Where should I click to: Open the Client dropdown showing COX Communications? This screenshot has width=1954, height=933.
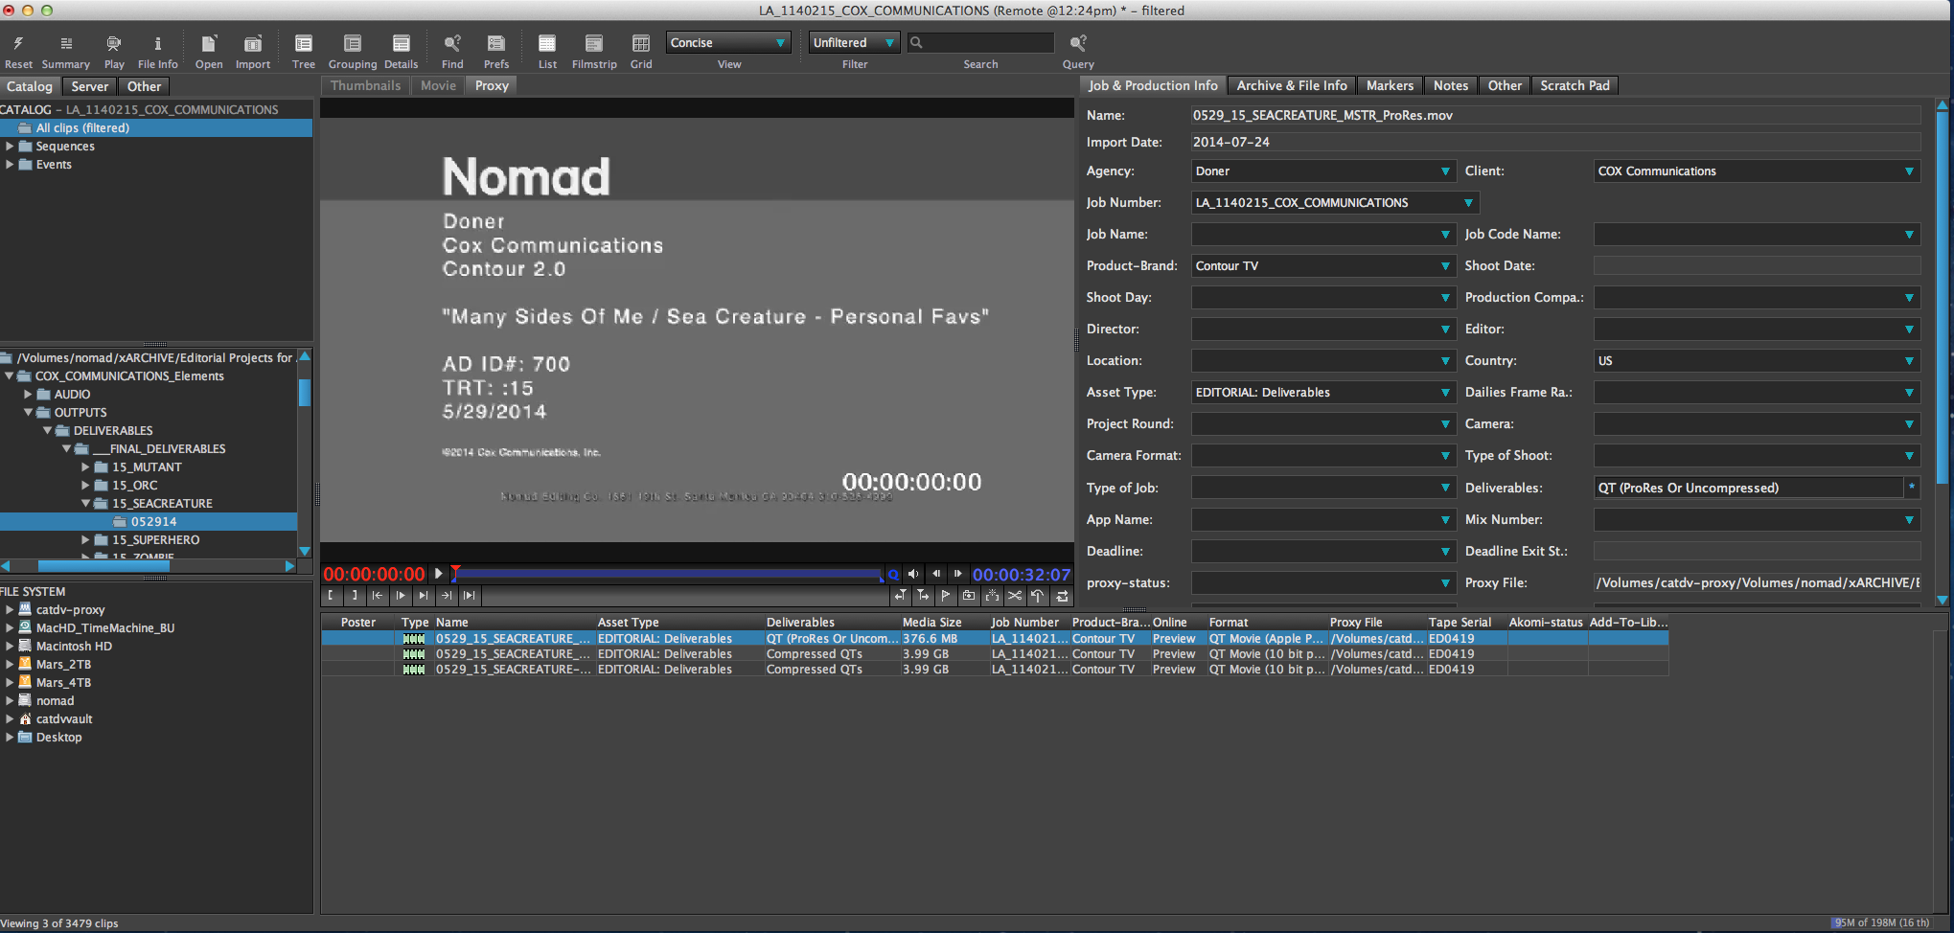(1757, 171)
